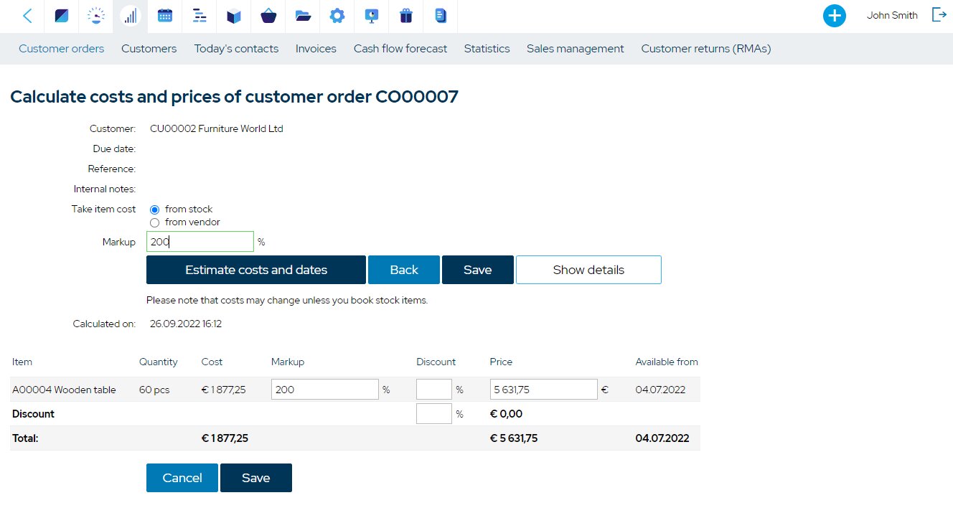Open the stock box icon
This screenshot has width=953, height=513.
point(234,16)
